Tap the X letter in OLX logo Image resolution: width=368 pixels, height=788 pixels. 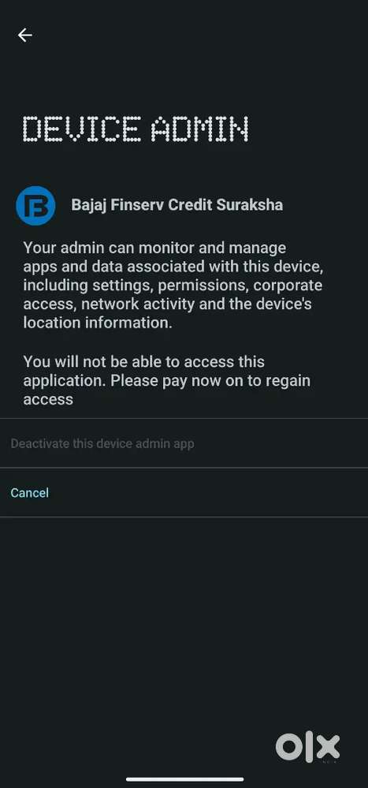click(327, 747)
